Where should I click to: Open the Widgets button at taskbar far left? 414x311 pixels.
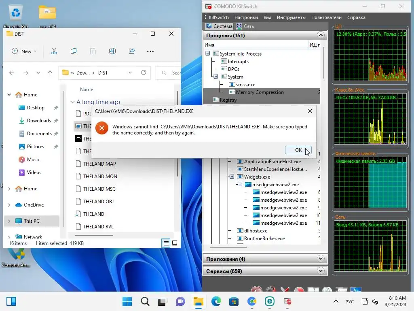[11, 301]
